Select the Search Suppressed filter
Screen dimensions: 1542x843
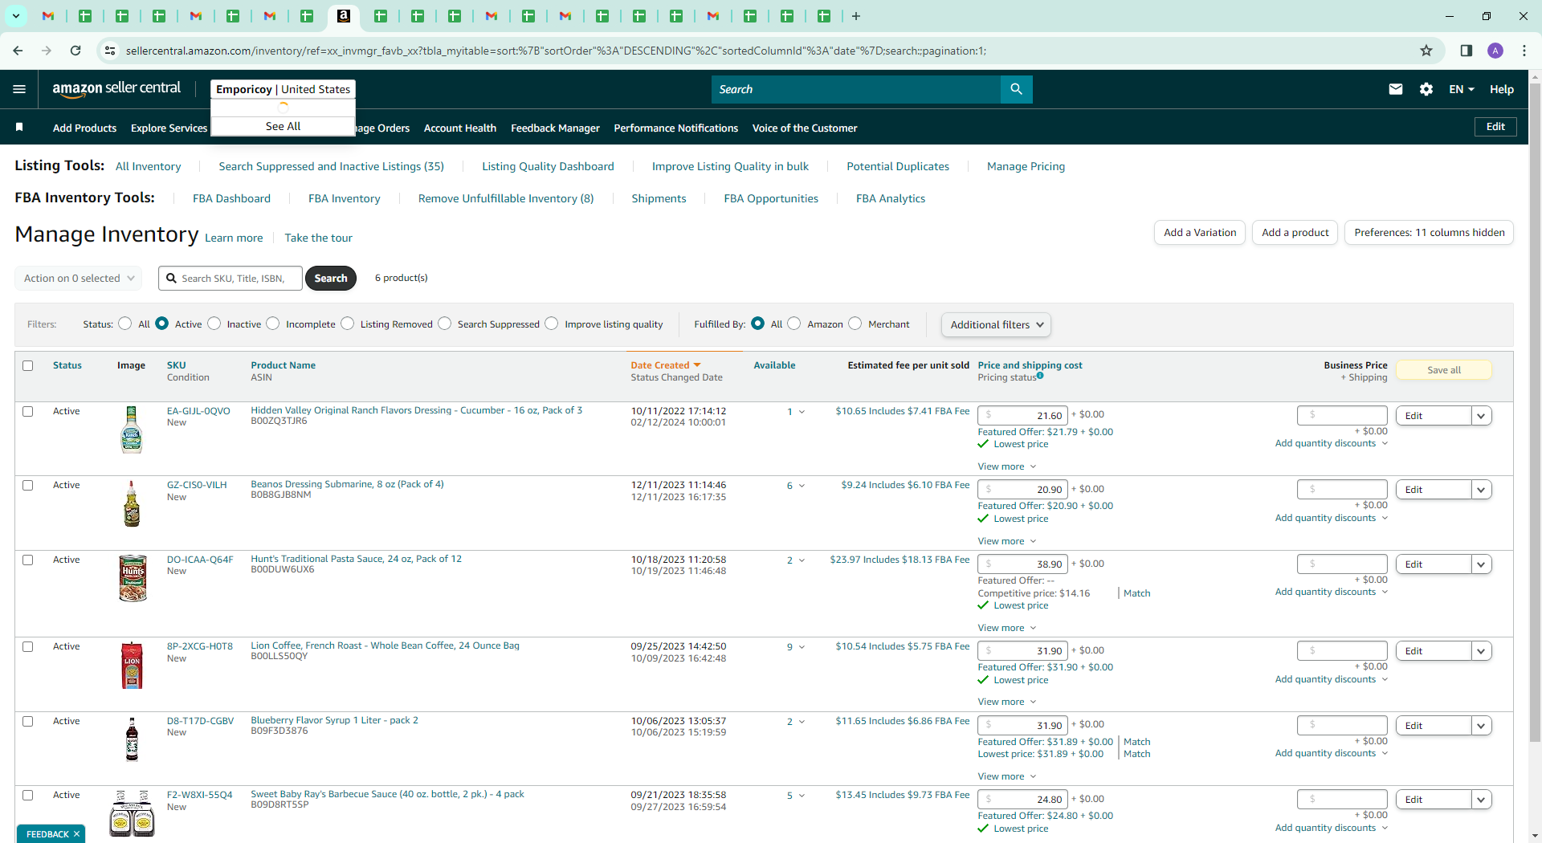tap(445, 324)
